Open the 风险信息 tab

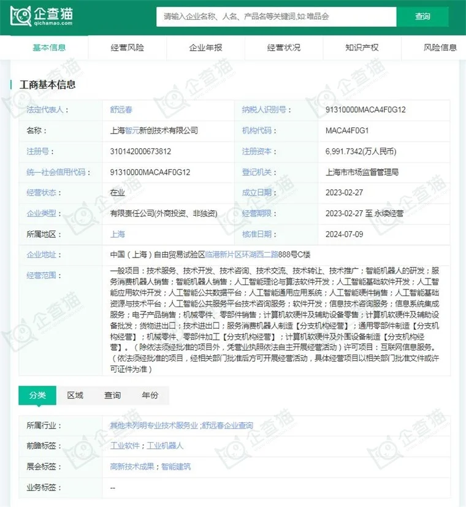[x=440, y=48]
